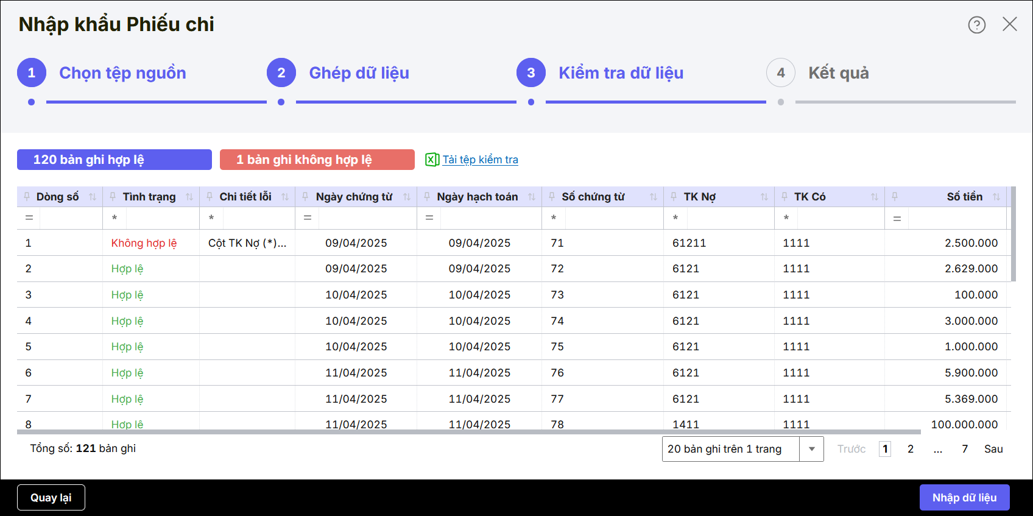Click the Số chứng từ filter input field
Screen dimensions: 1033x516
614,218
